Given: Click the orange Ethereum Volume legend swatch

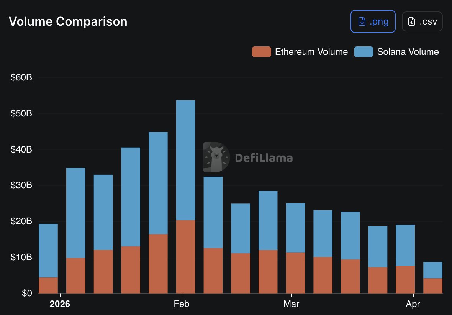Looking at the screenshot, I should pyautogui.click(x=261, y=52).
